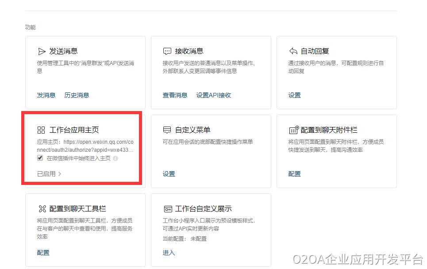Click 配置 under 配置到聊天工具栏
The height and width of the screenshot is (269, 427).
click(x=43, y=253)
